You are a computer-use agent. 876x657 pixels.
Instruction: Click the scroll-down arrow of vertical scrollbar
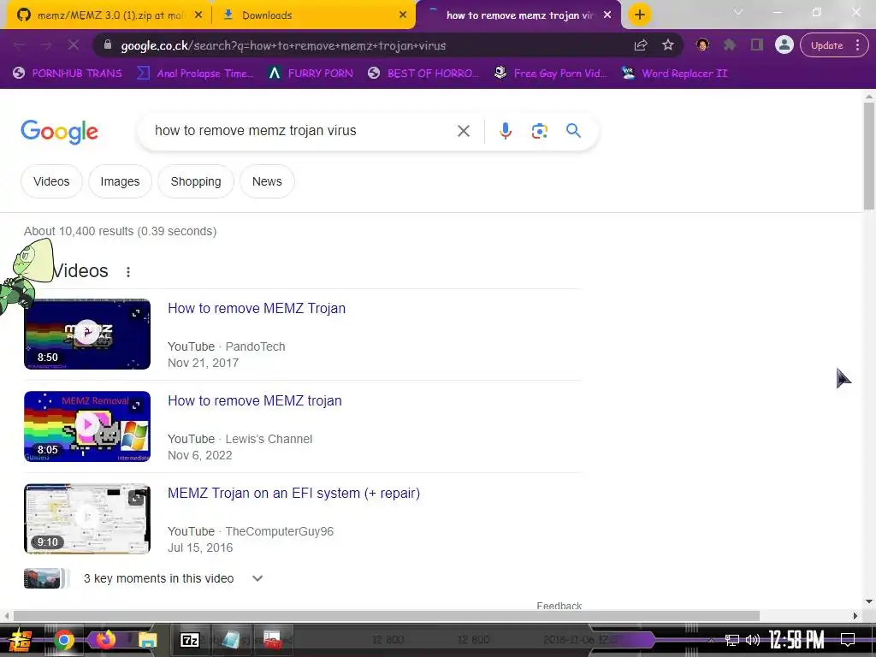click(869, 601)
